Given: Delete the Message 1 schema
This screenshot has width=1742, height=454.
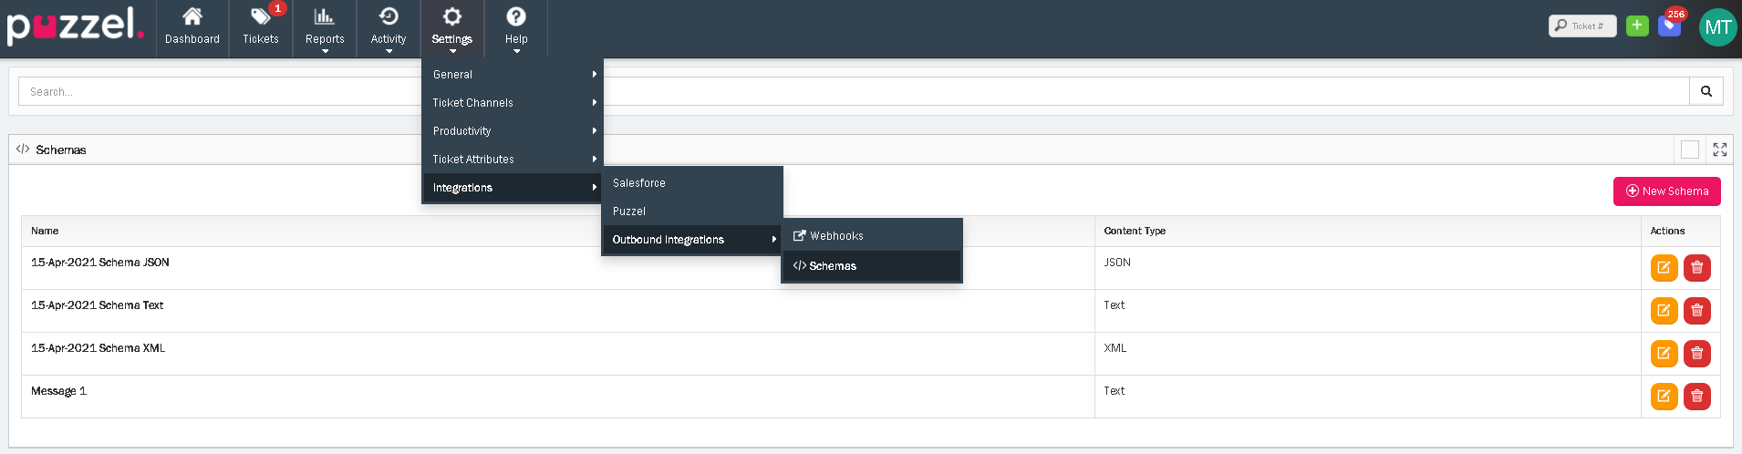Looking at the screenshot, I should tap(1696, 397).
